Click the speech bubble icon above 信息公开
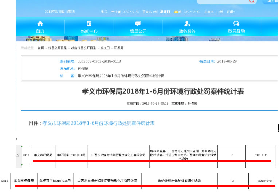The width and height of the screenshot is (279, 196). click(x=138, y=24)
